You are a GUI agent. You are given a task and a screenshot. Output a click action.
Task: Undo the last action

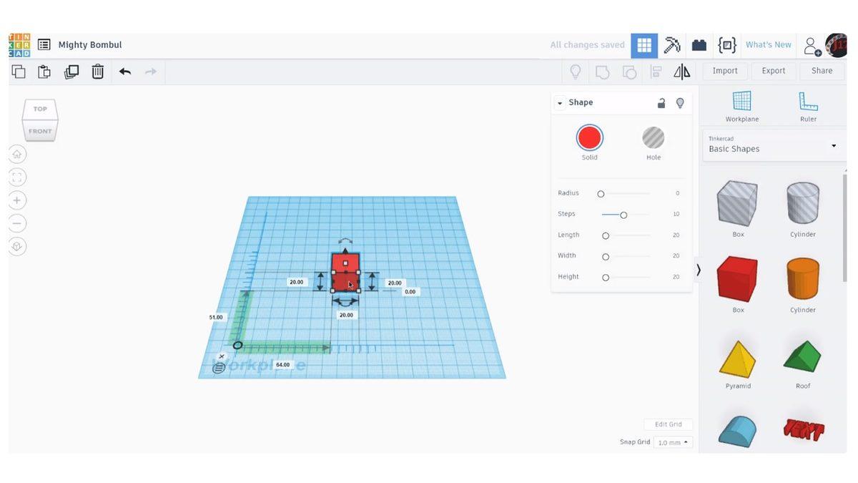coord(124,71)
